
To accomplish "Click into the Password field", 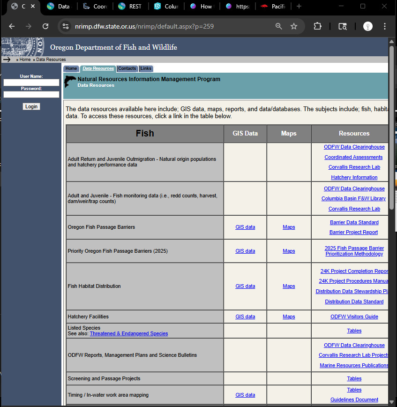I will click(x=31, y=95).
